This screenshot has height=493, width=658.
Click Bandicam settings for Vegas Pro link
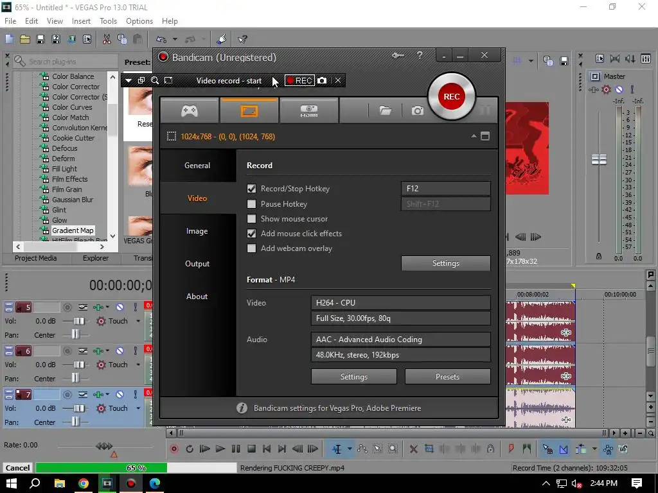pos(337,408)
